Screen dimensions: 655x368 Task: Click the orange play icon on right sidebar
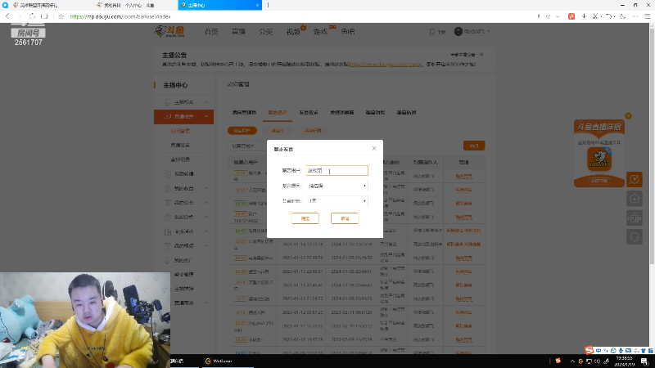click(635, 179)
